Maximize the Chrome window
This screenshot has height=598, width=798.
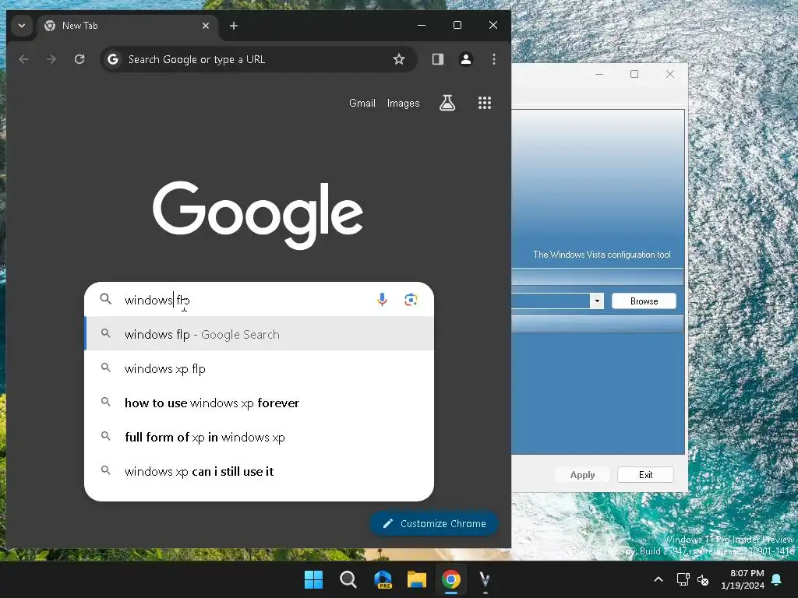tap(457, 25)
